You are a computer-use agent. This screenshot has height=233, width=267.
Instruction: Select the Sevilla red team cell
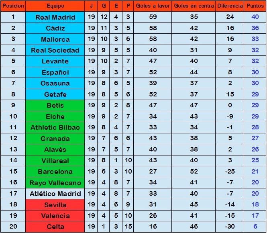click(55, 205)
